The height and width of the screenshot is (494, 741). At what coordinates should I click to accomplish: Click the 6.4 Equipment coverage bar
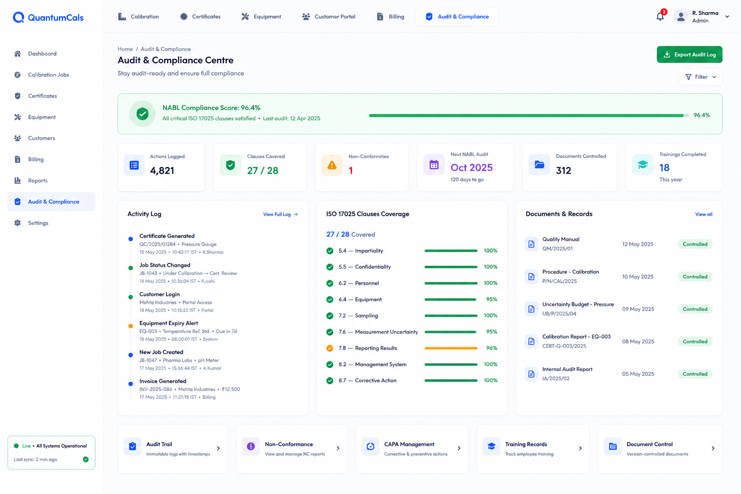click(451, 300)
